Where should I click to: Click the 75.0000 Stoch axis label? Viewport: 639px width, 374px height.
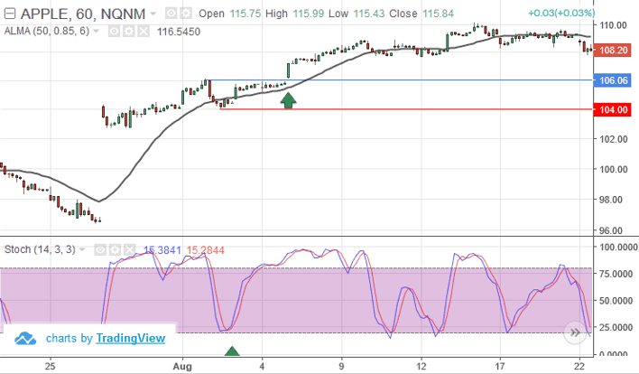click(616, 274)
